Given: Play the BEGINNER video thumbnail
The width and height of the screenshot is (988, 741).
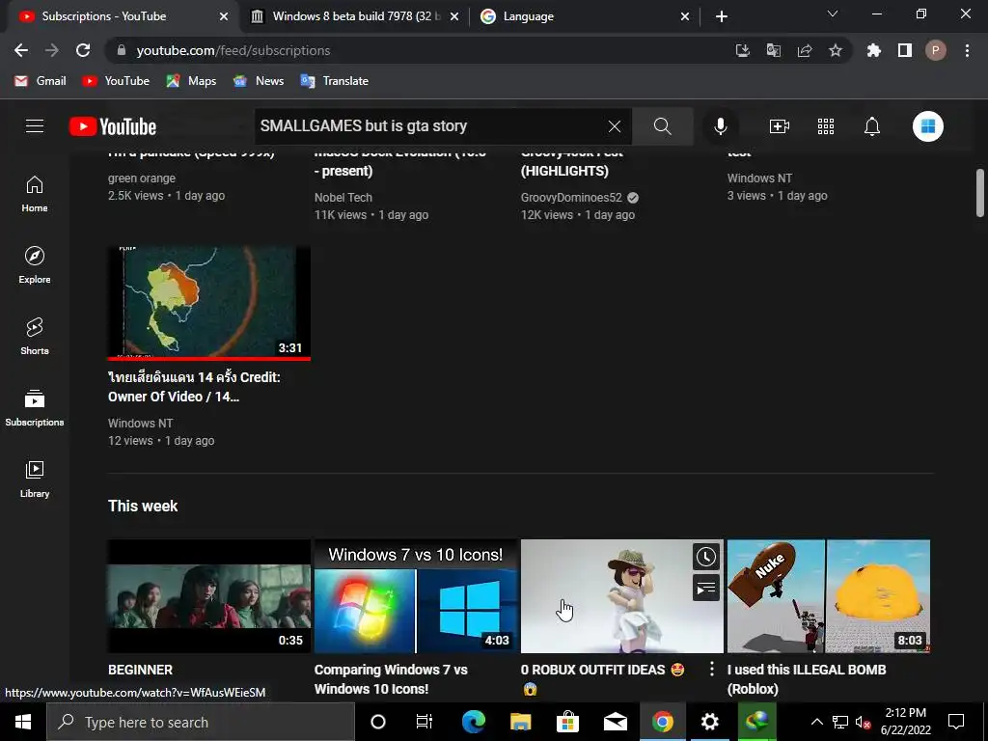Looking at the screenshot, I should (x=209, y=596).
